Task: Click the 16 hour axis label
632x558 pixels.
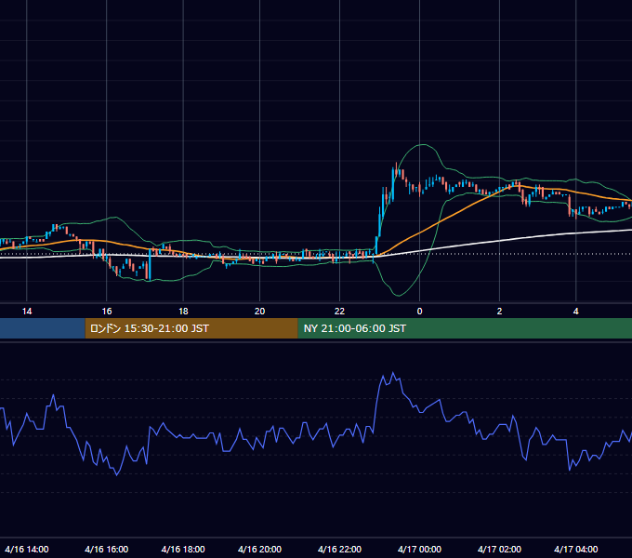Action: (106, 312)
